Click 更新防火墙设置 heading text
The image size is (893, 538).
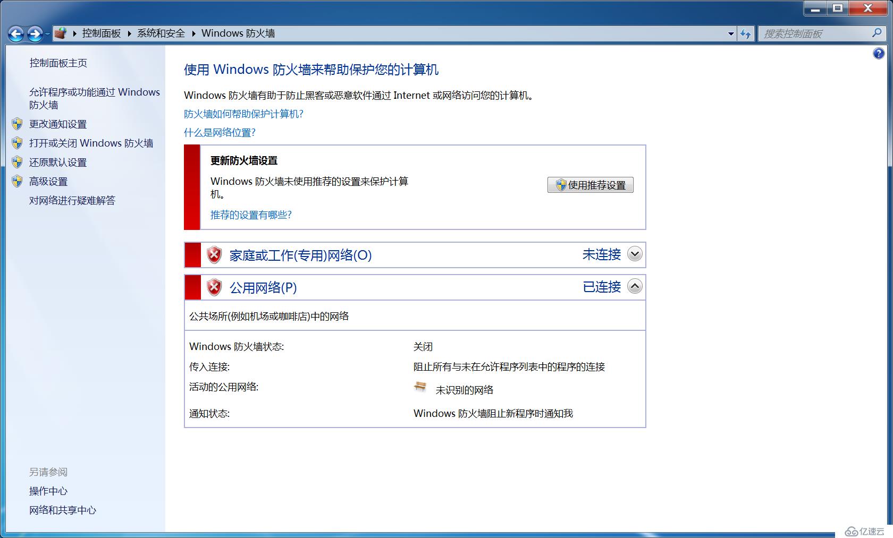[x=244, y=160]
